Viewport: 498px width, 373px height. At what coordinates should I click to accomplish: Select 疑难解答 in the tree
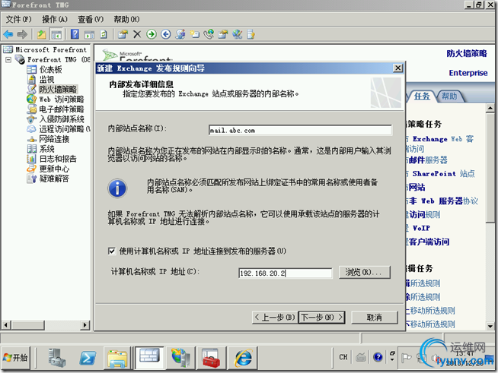(54, 179)
